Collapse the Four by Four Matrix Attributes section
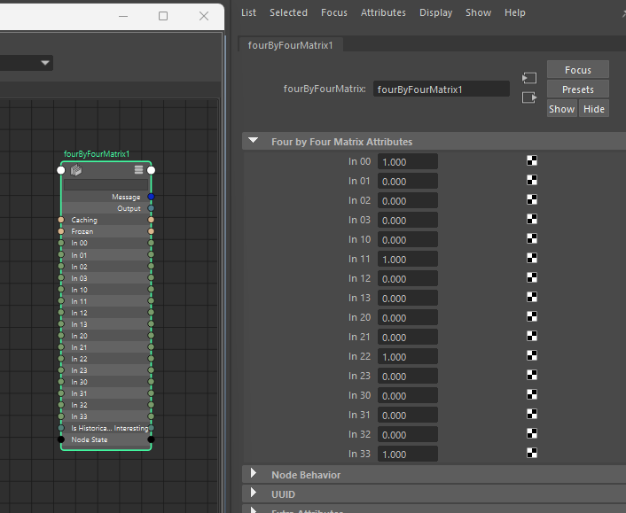Image resolution: width=626 pixels, height=513 pixels. click(x=254, y=141)
